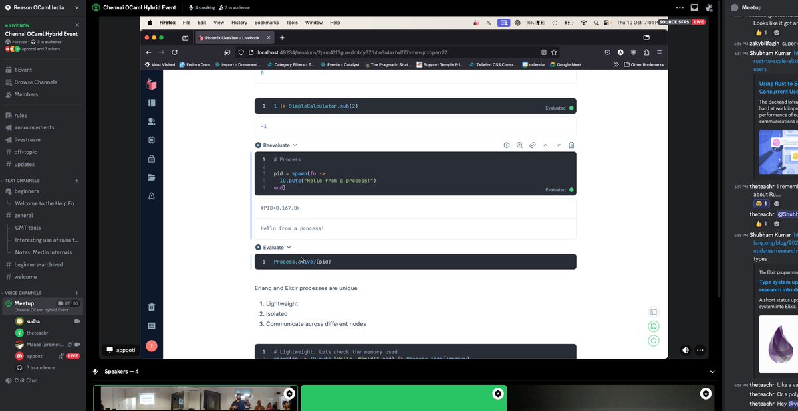Click the raise hand icon in Discord
This screenshot has width=798, height=411.
710,7
